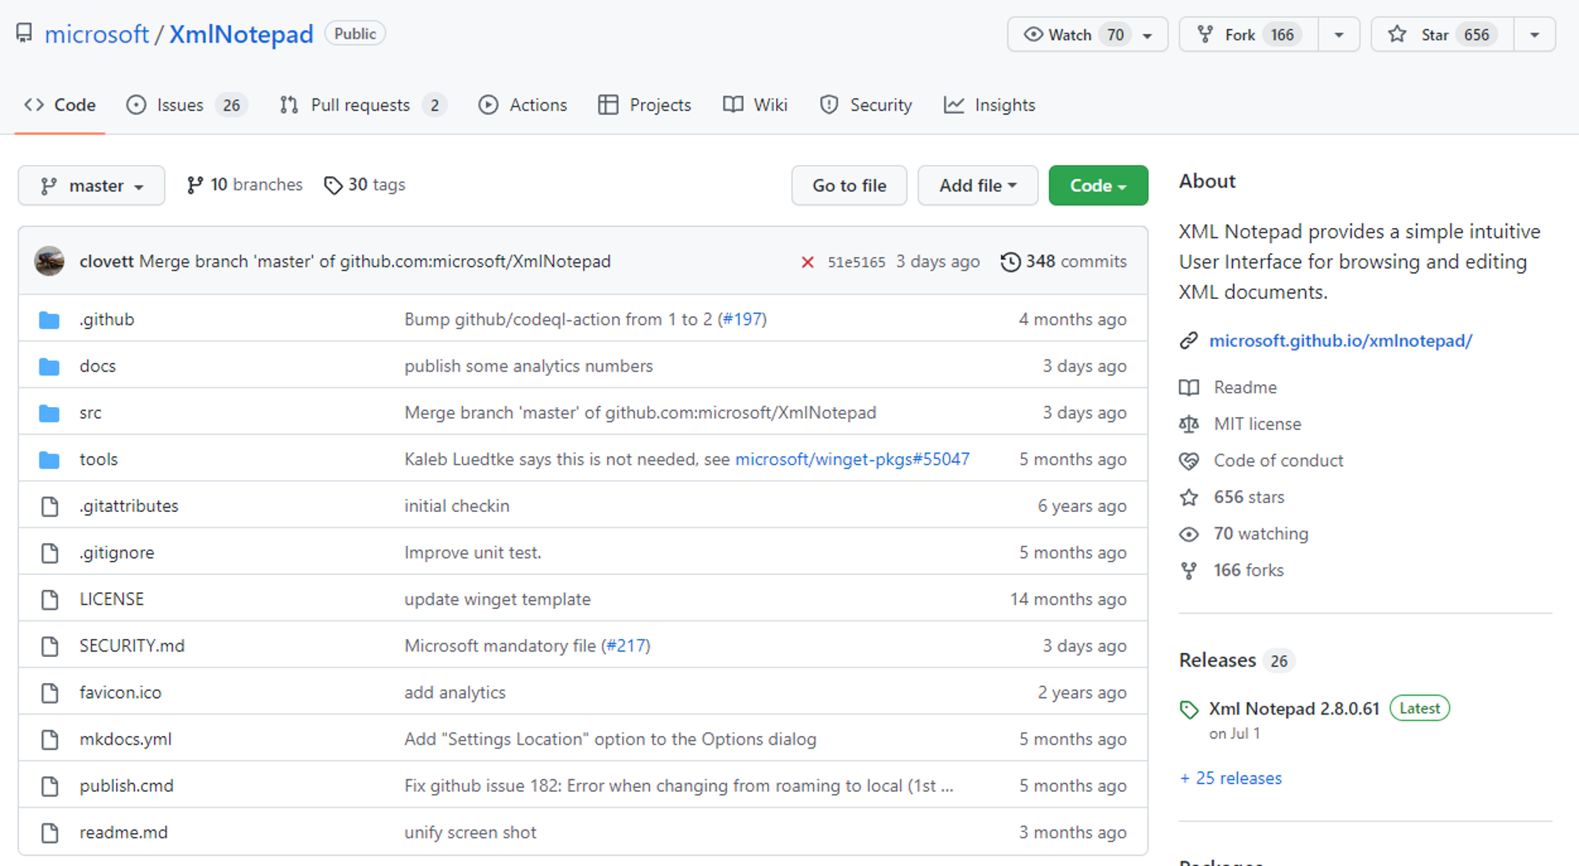Click the red failed-checks X icon
Viewport: 1579px width, 866px height.
[x=807, y=262]
